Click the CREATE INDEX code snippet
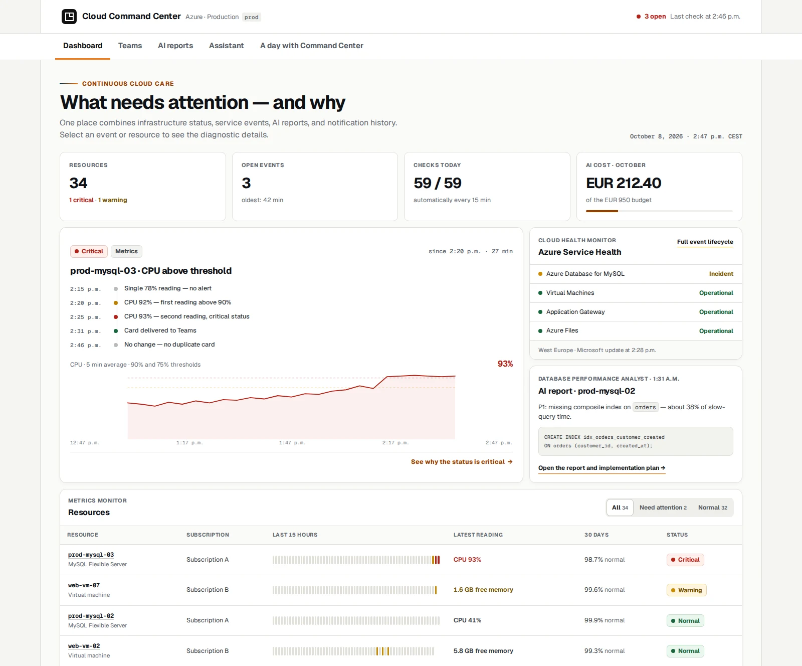Image resolution: width=802 pixels, height=666 pixels. tap(636, 441)
